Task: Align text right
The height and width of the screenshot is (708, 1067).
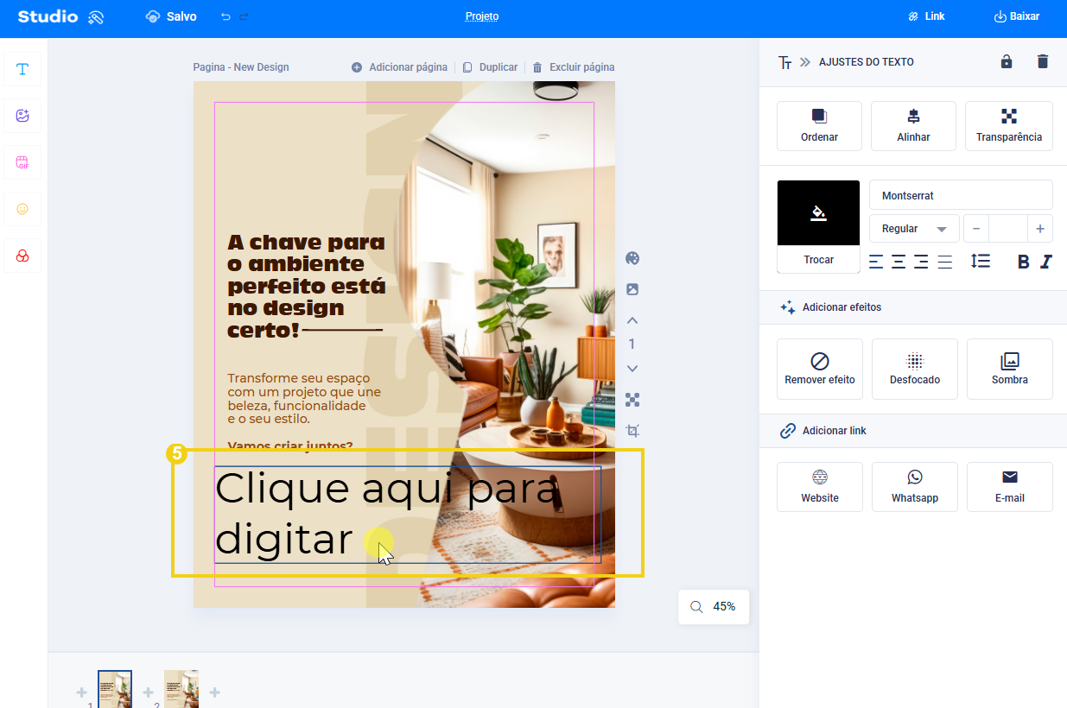Action: click(921, 262)
